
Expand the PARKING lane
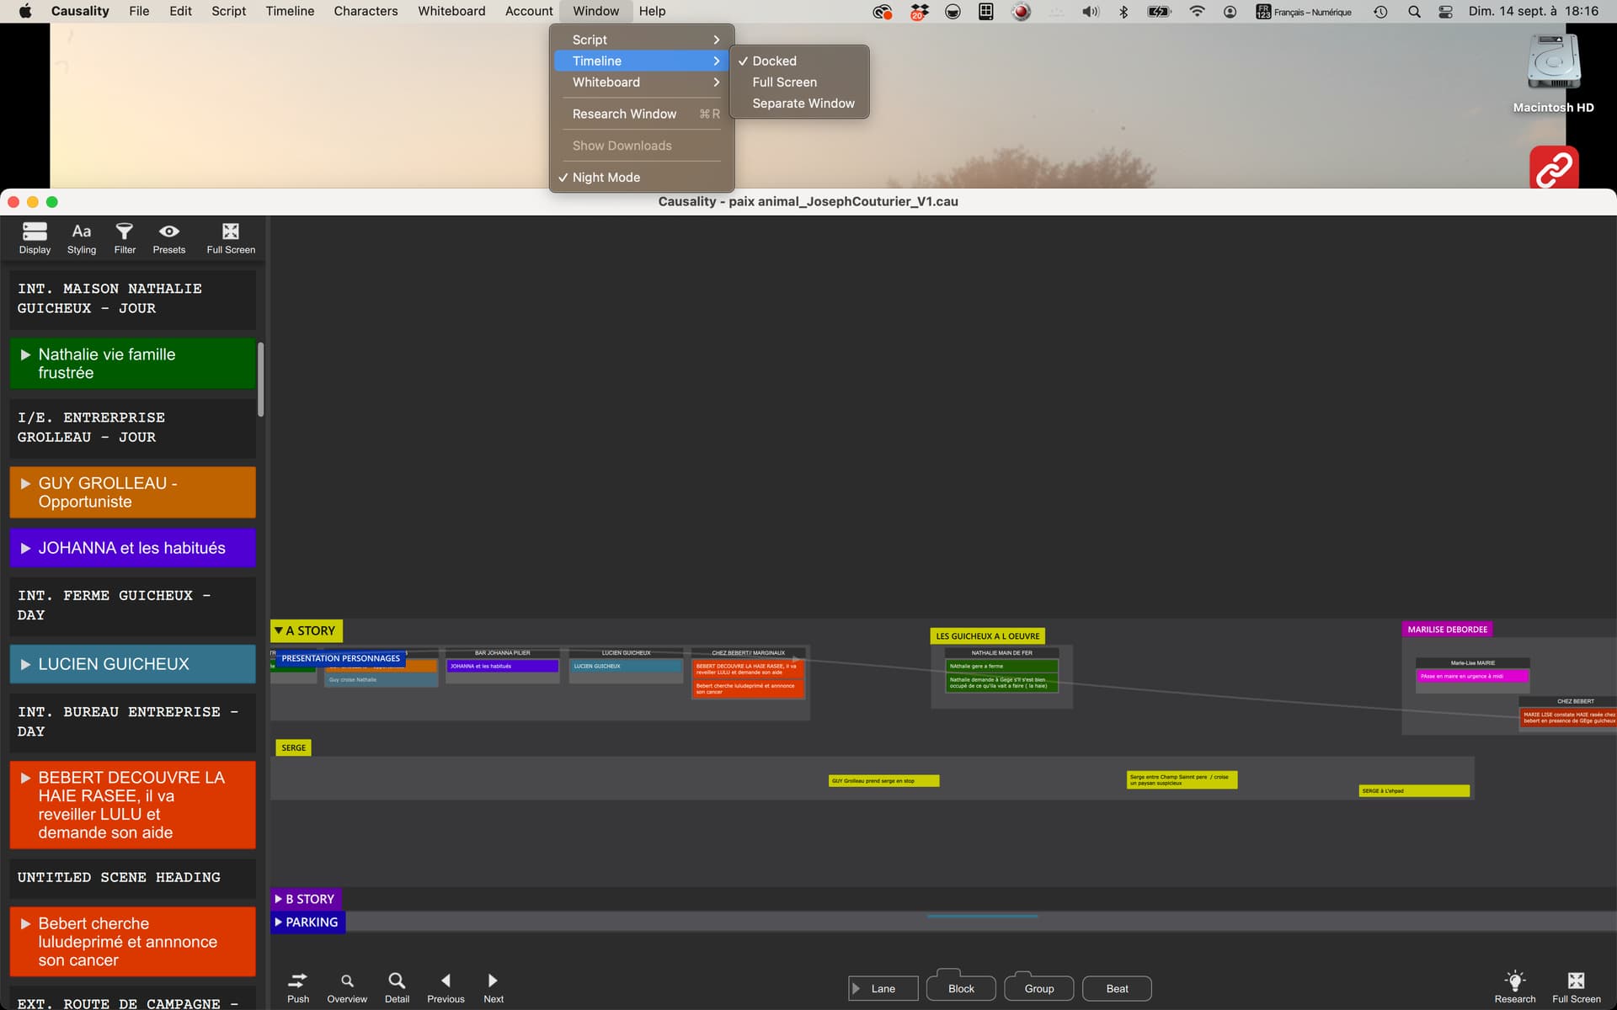pos(279,922)
